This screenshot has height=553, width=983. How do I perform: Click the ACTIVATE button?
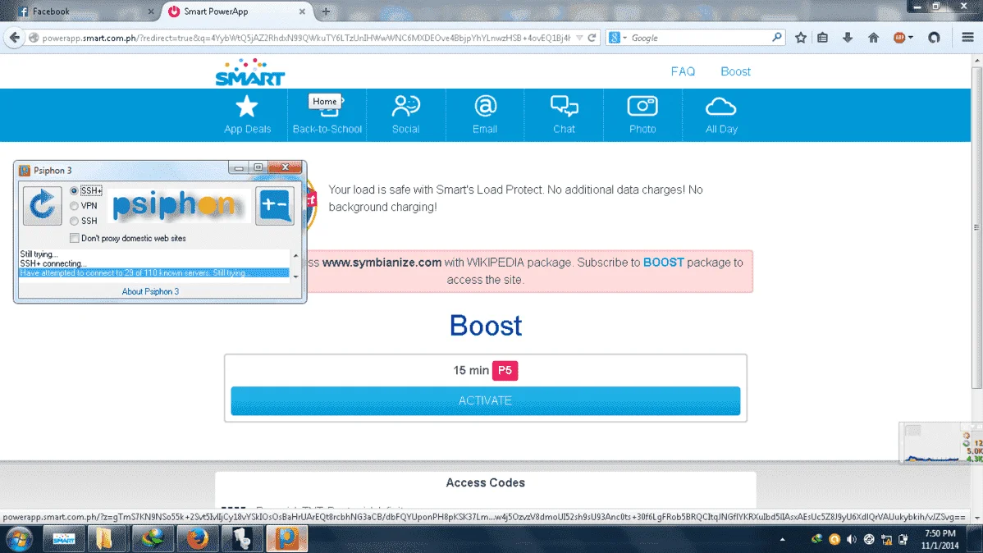click(x=485, y=400)
